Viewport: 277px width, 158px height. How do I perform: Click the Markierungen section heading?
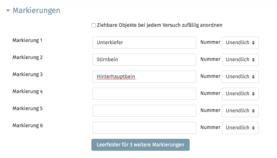point(36,11)
